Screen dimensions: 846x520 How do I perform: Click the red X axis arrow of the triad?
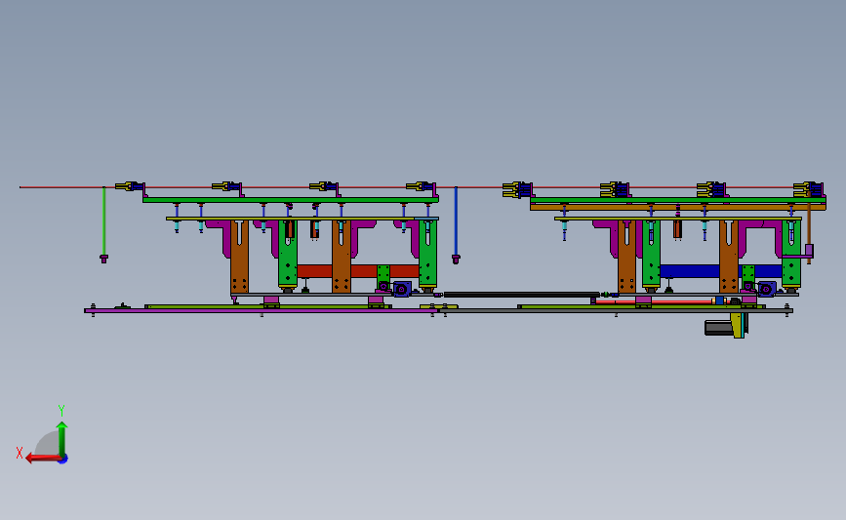pos(42,459)
